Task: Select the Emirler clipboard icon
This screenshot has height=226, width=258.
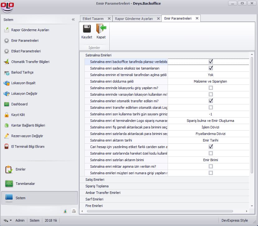Action: (x=9, y=170)
